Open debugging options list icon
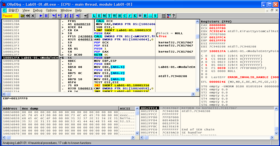 (163, 16)
